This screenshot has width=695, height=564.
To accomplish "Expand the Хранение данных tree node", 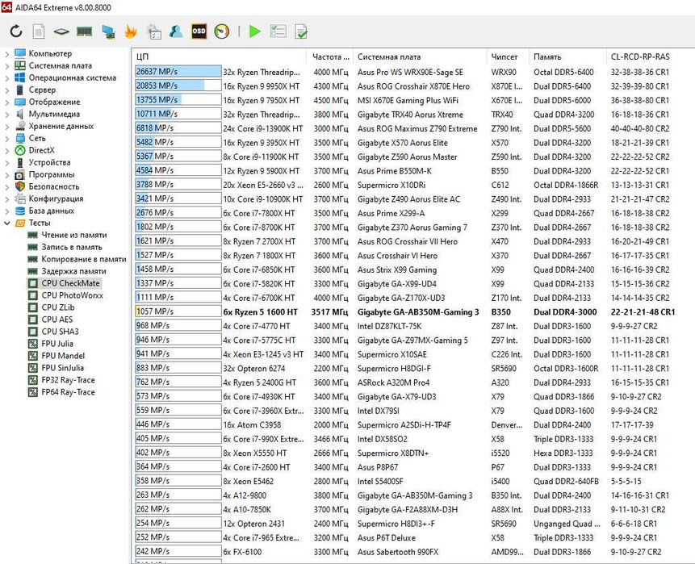I will 6,127.
